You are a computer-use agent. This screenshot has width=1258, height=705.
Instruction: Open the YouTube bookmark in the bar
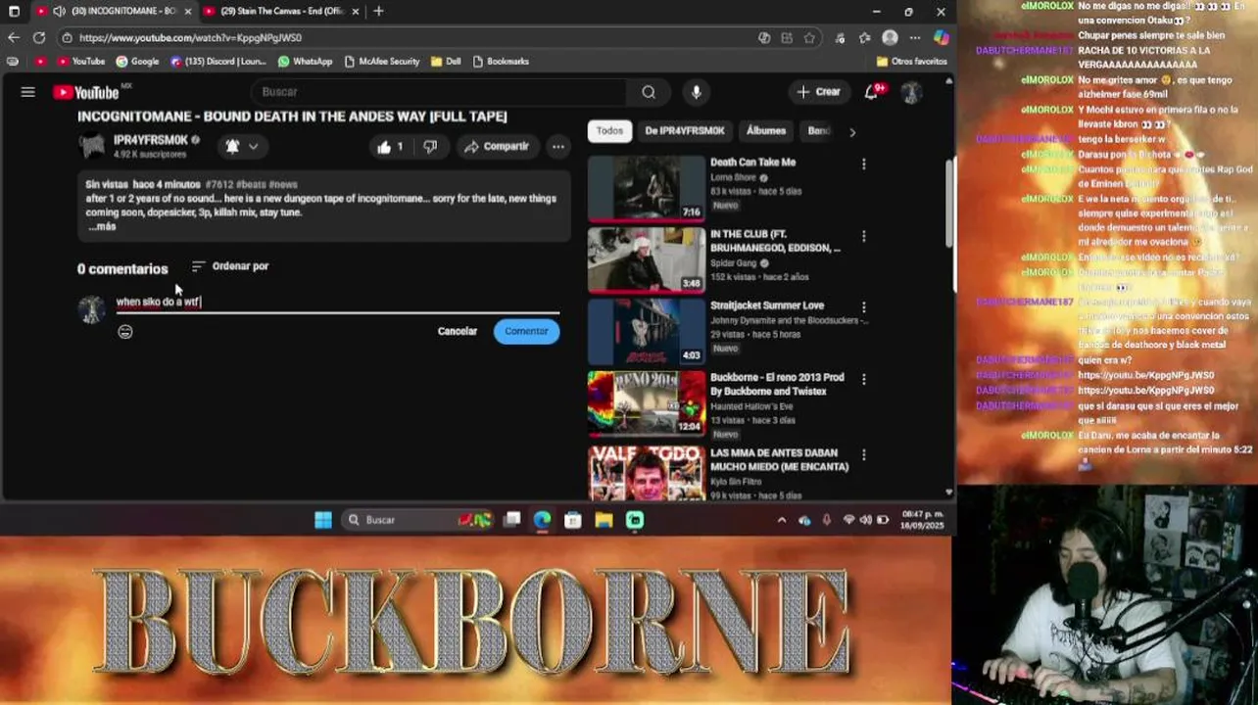(80, 61)
